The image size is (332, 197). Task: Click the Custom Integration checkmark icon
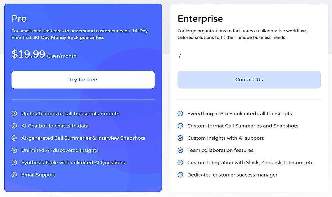pyautogui.click(x=181, y=162)
